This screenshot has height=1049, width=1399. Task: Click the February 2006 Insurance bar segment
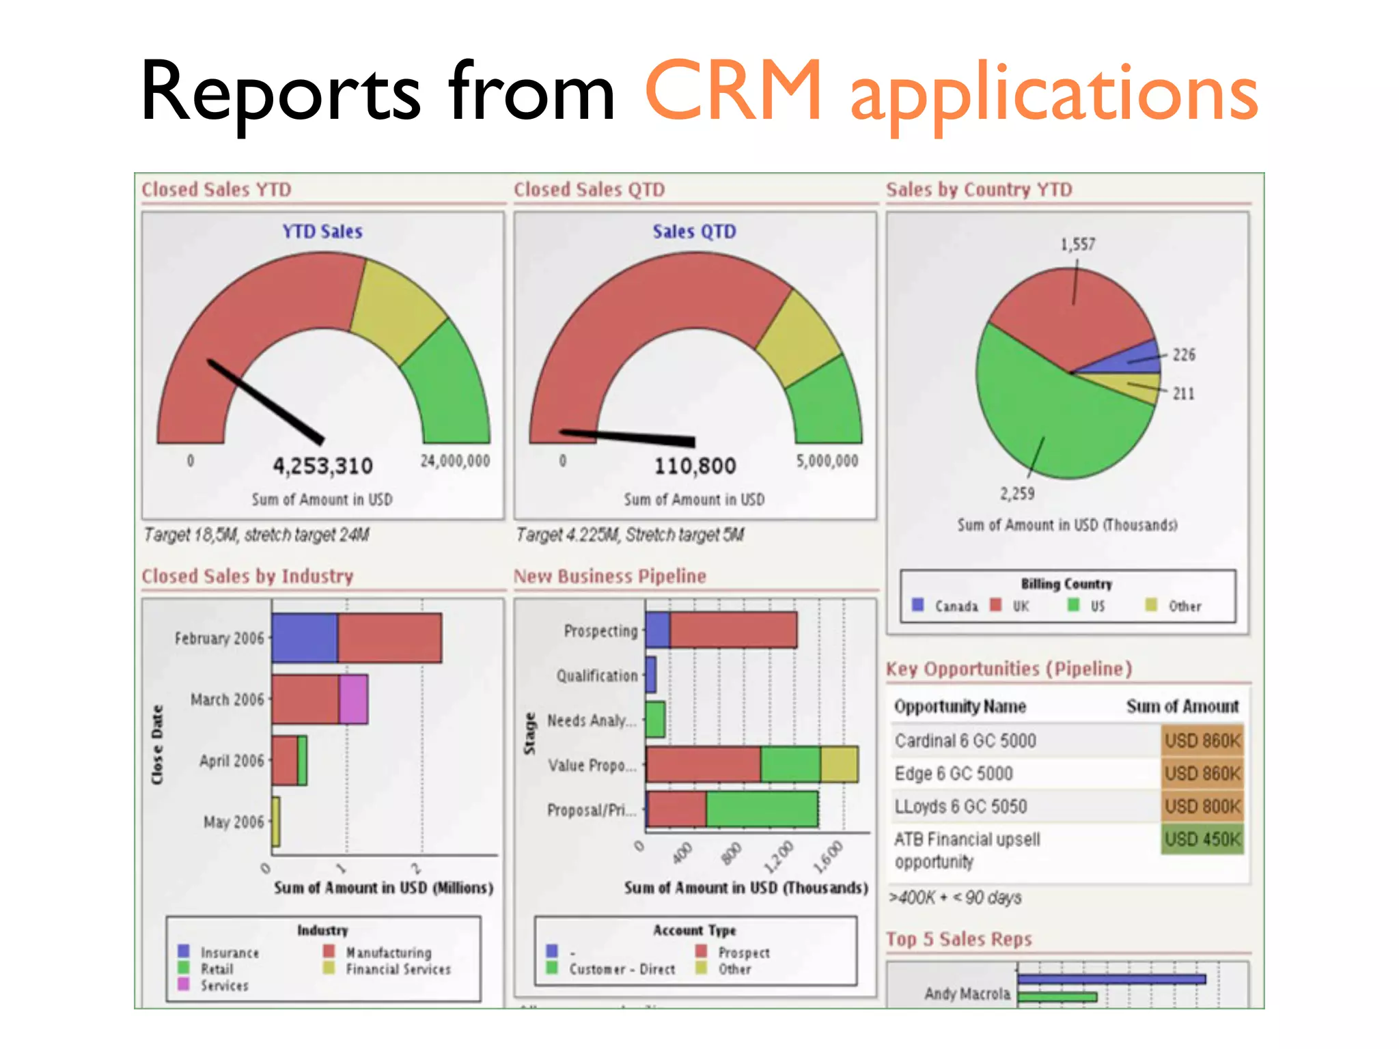pos(305,638)
